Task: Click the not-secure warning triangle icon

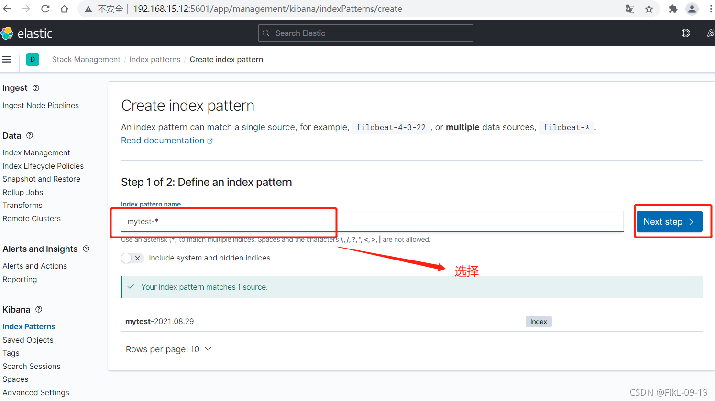Action: pos(88,9)
